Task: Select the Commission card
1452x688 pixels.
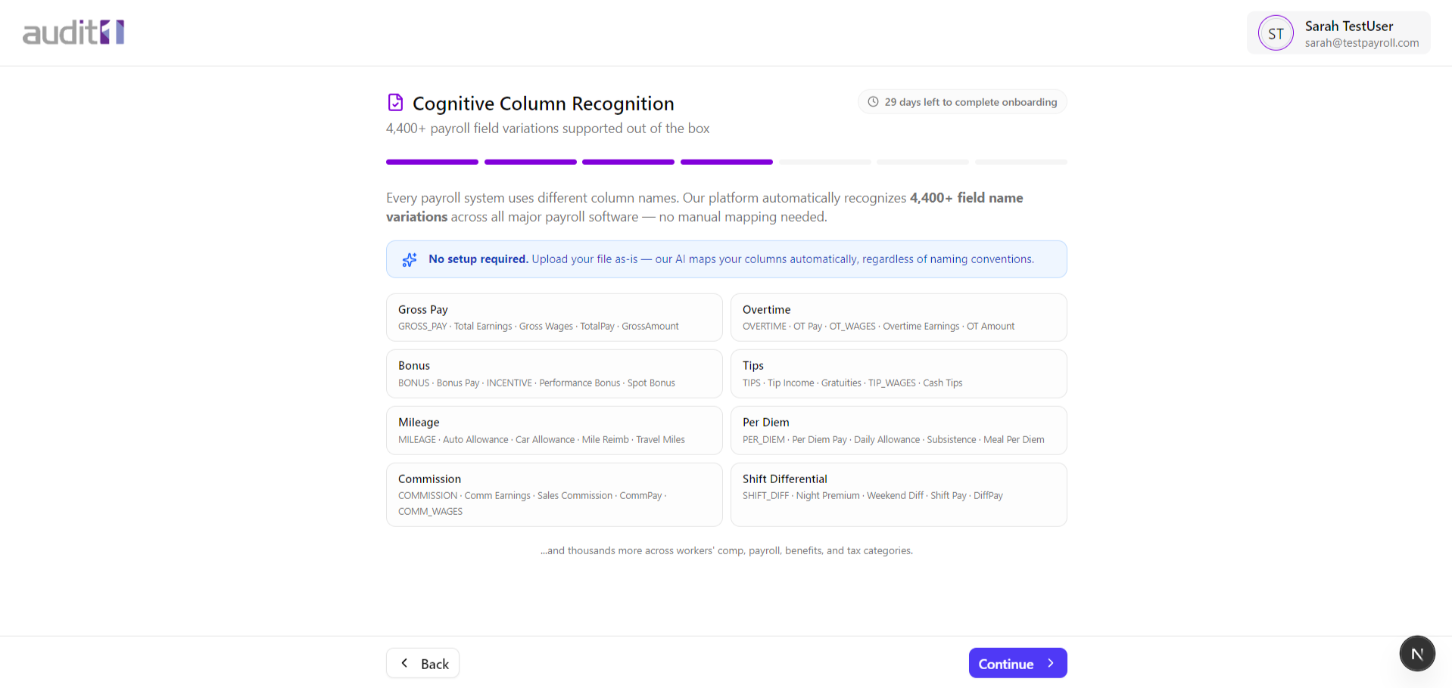Action: [x=554, y=494]
